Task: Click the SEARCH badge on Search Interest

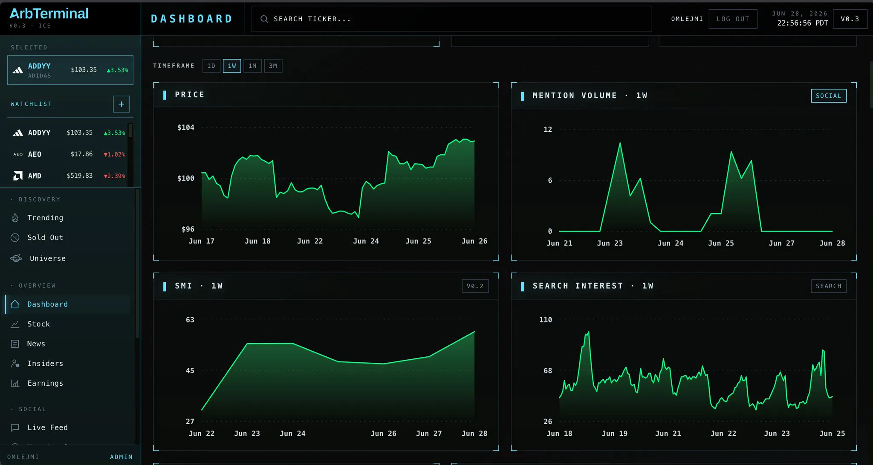Action: point(828,286)
